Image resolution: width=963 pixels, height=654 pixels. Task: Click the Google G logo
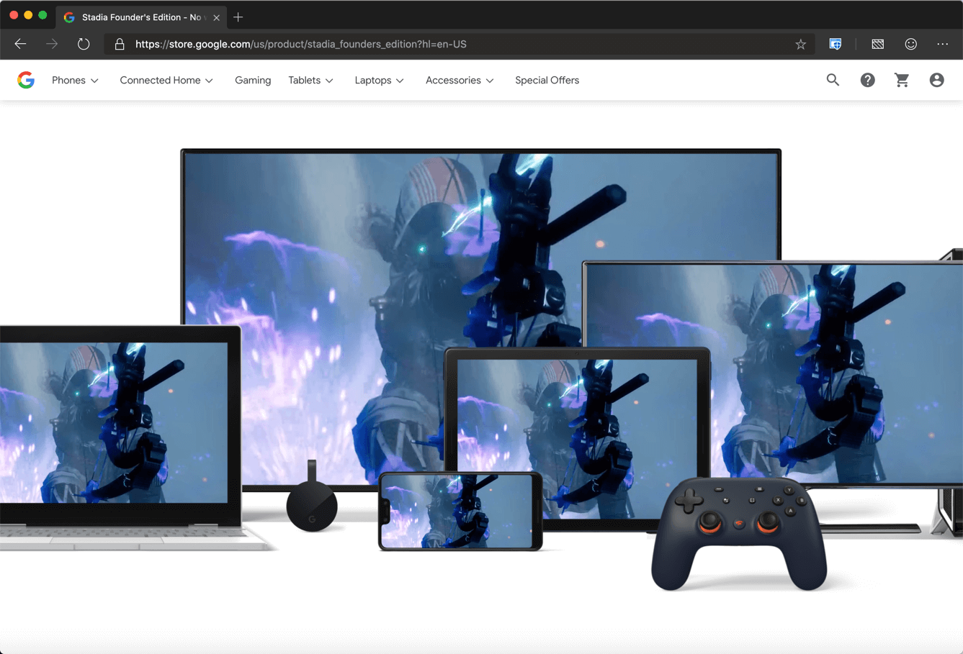[26, 80]
